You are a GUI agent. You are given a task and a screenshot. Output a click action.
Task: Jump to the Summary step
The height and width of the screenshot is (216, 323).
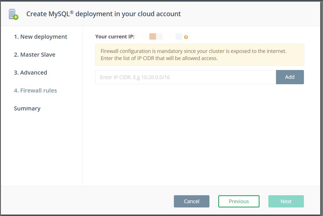tap(27, 108)
